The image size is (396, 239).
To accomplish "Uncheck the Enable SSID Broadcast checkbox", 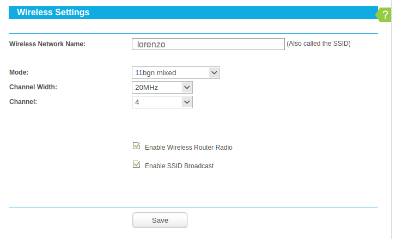I will pyautogui.click(x=137, y=164).
